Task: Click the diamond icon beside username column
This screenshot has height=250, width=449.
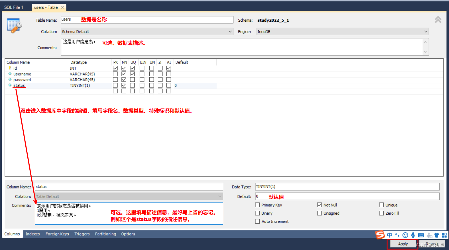Action: pyautogui.click(x=10, y=74)
